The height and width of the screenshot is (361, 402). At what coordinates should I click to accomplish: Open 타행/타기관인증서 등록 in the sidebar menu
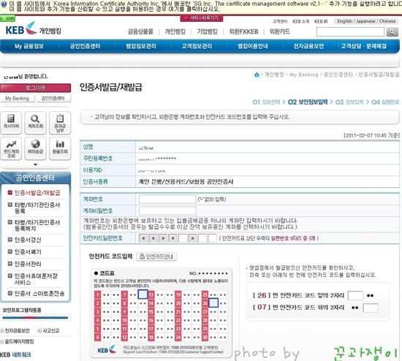(37, 208)
